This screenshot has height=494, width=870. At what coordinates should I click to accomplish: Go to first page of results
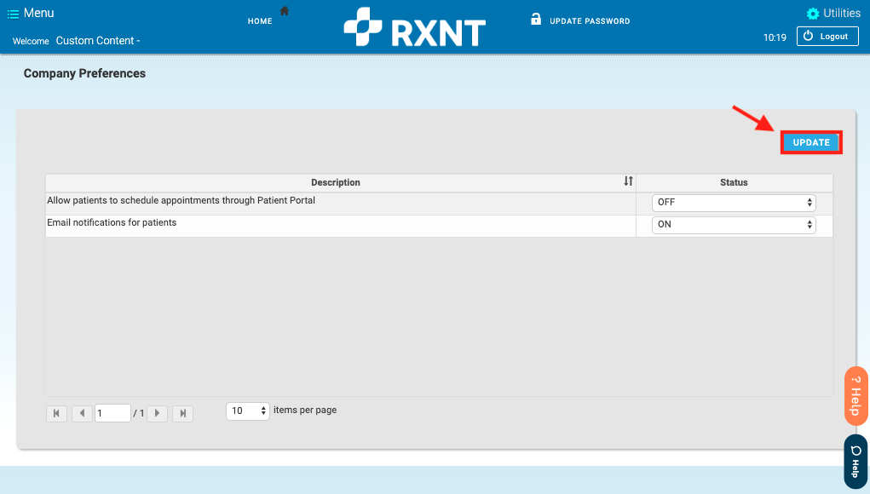point(56,413)
